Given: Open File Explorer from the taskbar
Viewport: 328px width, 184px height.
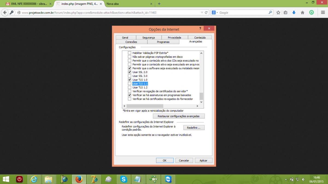Looking at the screenshot, I should [48, 179].
